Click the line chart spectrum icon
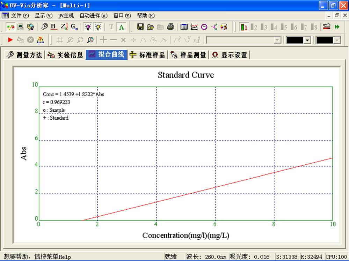 (194, 27)
